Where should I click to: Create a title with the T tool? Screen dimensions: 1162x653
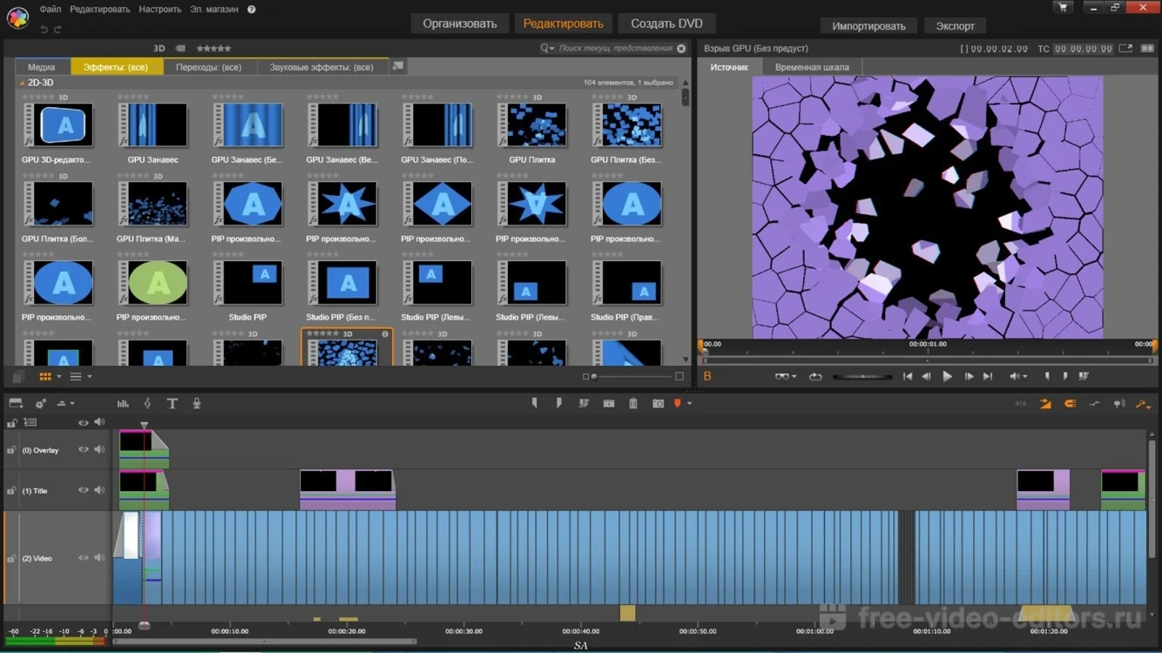pyautogui.click(x=172, y=404)
